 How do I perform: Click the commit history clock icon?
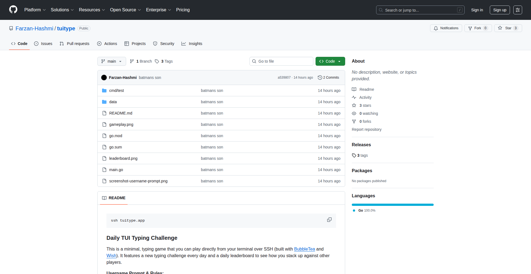coord(320,78)
